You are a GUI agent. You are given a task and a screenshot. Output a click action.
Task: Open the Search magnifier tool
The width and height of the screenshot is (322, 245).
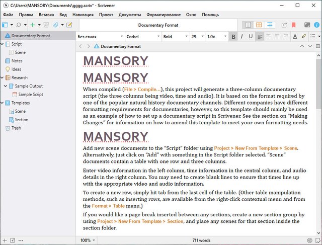click(x=19, y=24)
